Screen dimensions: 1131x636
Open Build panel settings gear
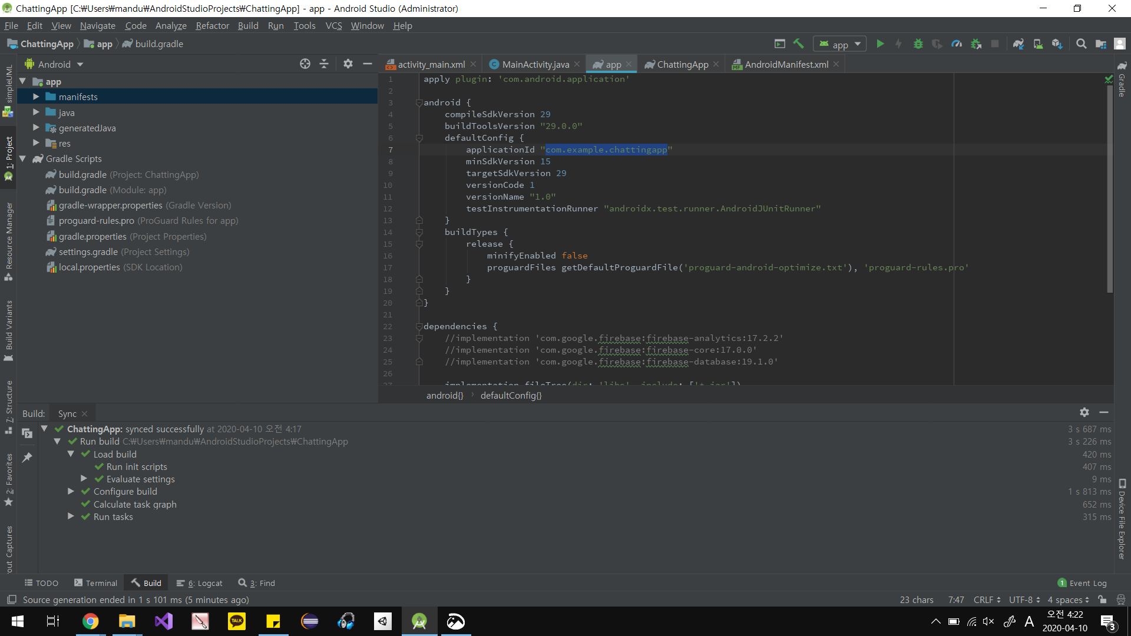pyautogui.click(x=1084, y=412)
